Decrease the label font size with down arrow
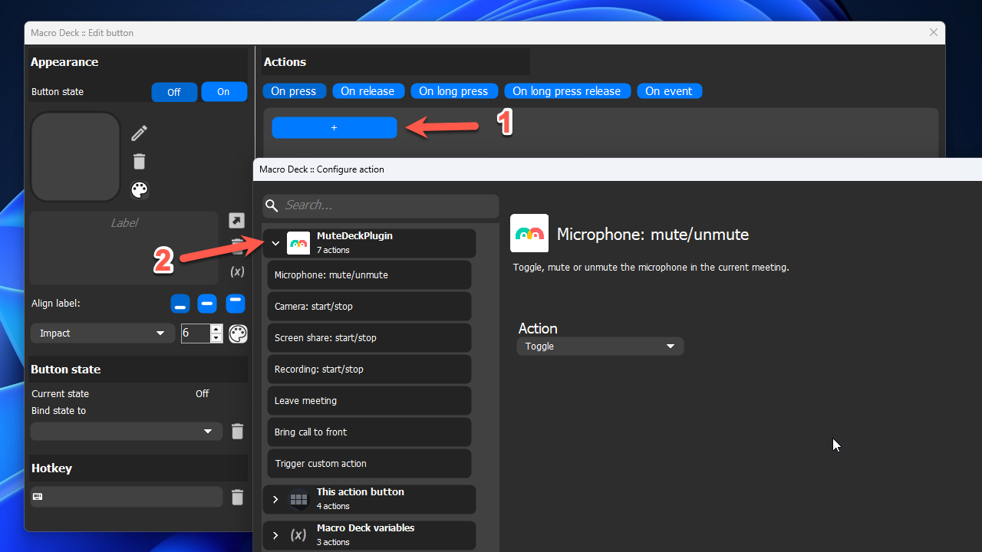982x552 pixels. point(216,338)
